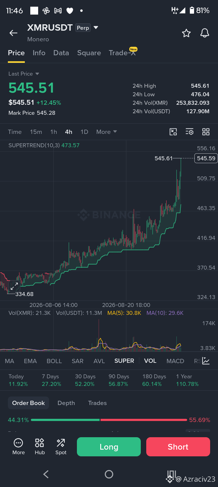Toggle EMA indicator
The image size is (218, 487).
click(x=30, y=361)
